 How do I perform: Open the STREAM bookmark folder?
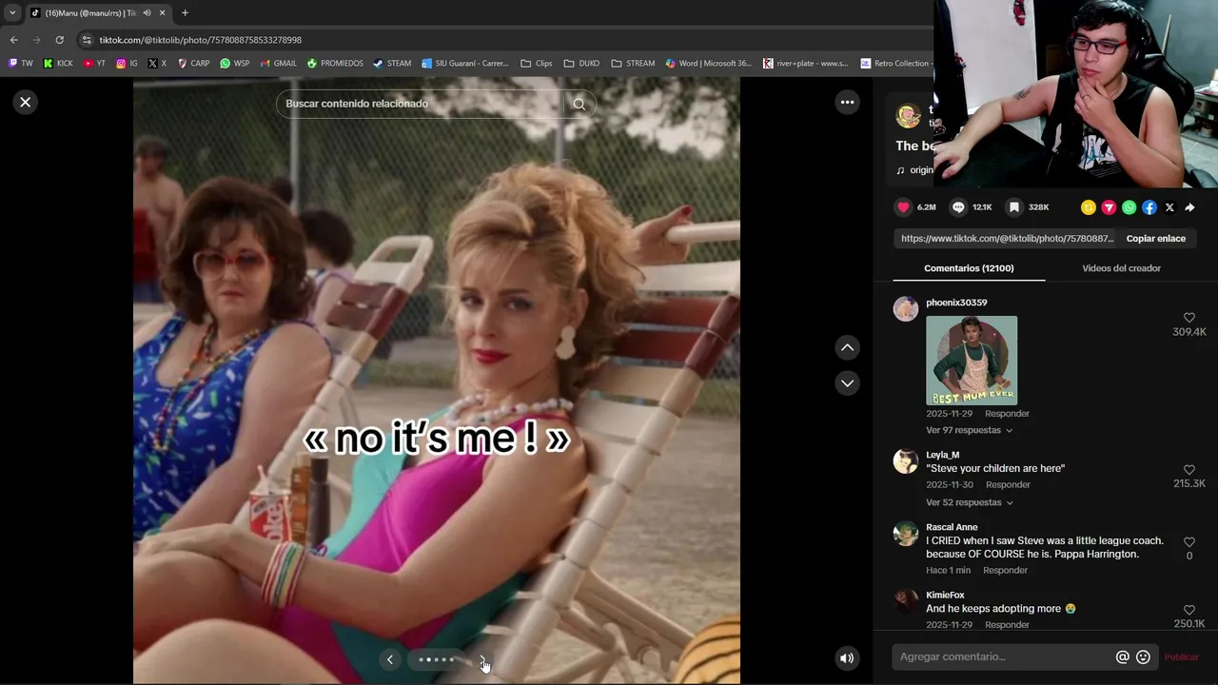tap(633, 64)
